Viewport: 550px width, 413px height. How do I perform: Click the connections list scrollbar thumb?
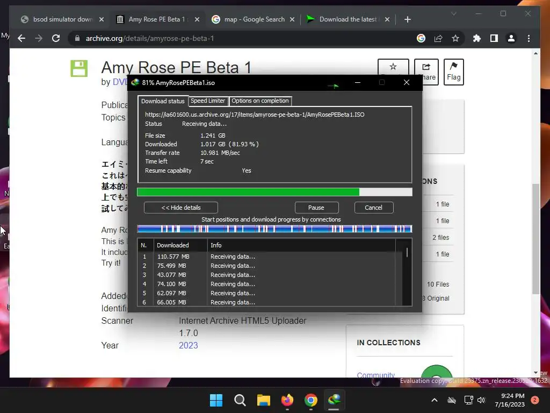click(407, 253)
